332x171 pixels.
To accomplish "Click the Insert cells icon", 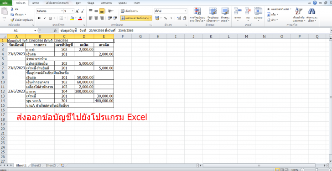I will tap(238, 11).
